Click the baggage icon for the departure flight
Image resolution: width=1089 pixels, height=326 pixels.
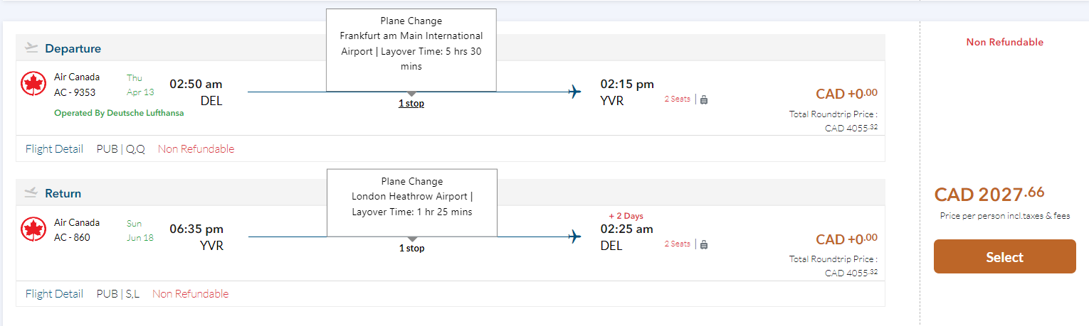tap(704, 99)
